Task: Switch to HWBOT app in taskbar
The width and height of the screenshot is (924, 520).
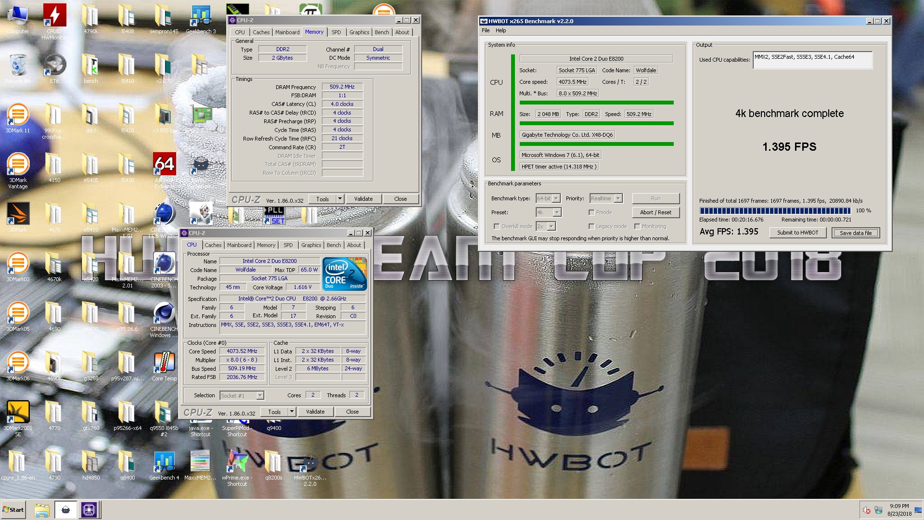Action: [x=65, y=510]
